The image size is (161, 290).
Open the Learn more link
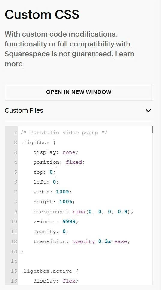[69, 59]
